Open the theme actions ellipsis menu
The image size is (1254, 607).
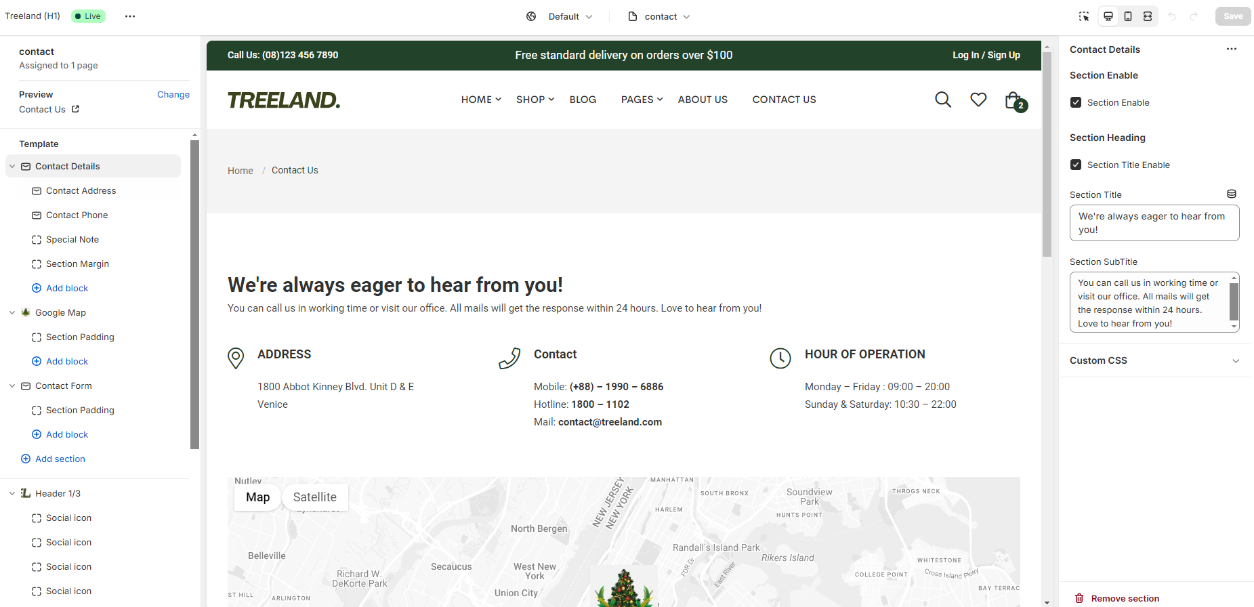[x=130, y=16]
